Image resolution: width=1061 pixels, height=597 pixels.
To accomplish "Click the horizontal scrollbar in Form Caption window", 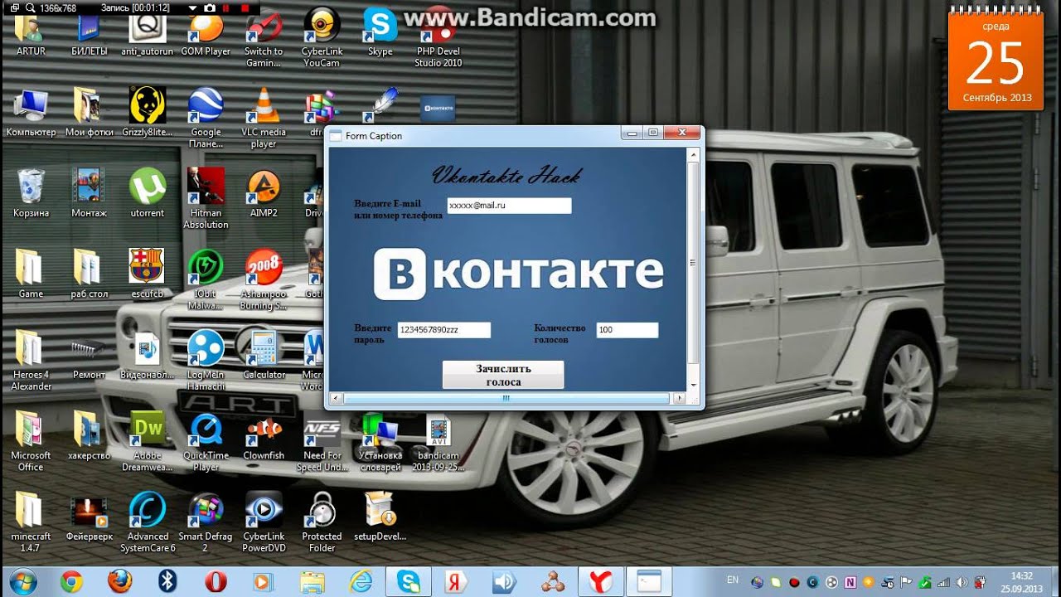I will [506, 398].
